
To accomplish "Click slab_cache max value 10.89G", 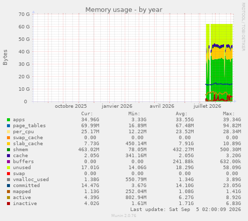I will click(232, 144).
